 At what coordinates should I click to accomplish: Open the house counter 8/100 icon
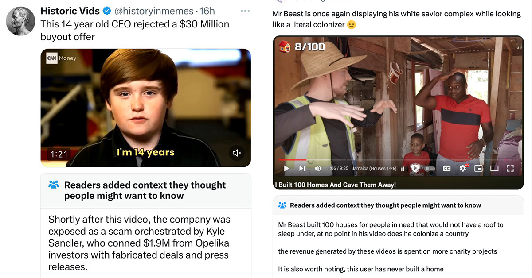(x=284, y=46)
